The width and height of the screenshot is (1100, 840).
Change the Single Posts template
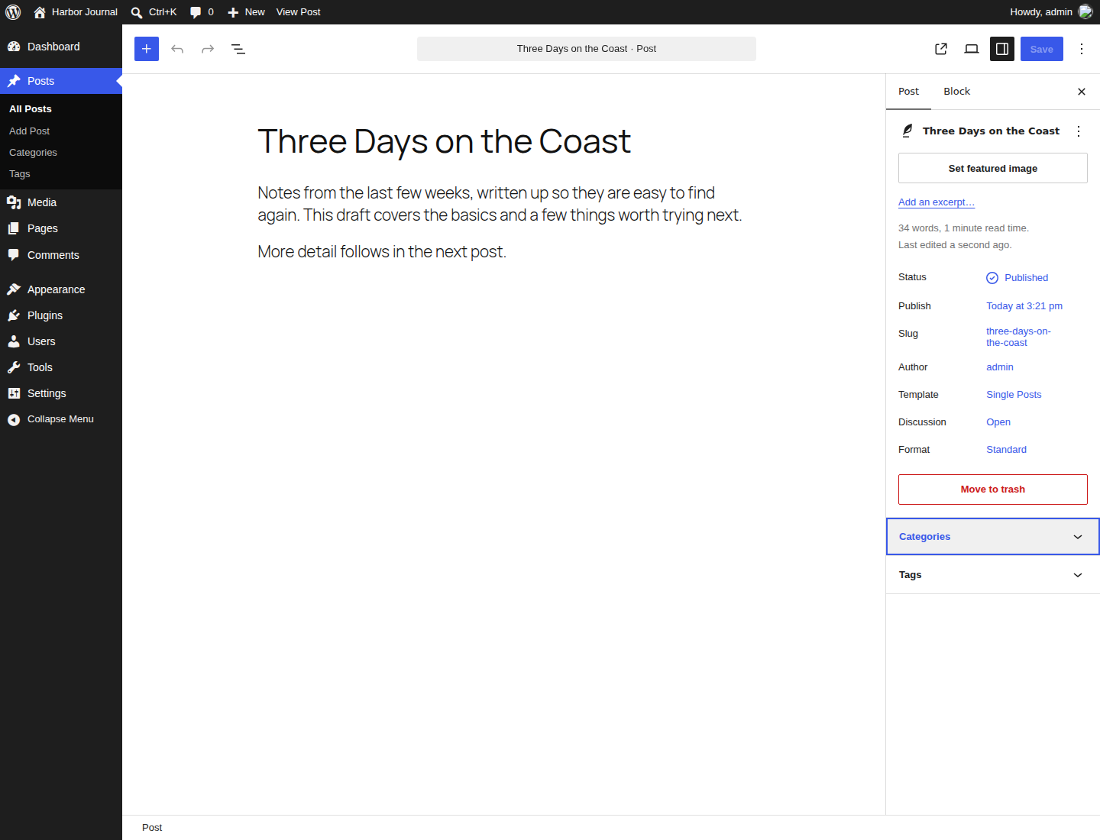(x=1014, y=395)
